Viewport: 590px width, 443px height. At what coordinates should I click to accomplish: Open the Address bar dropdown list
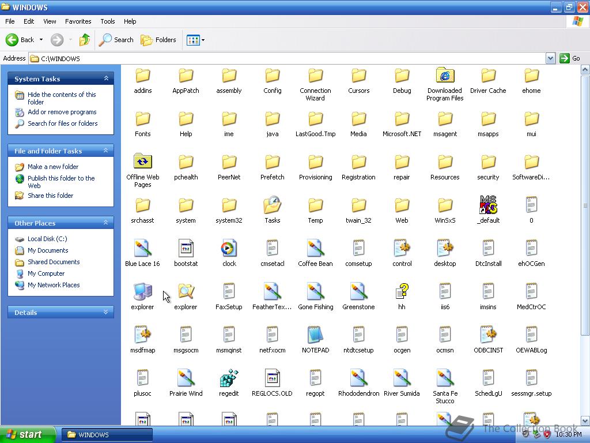(x=550, y=58)
